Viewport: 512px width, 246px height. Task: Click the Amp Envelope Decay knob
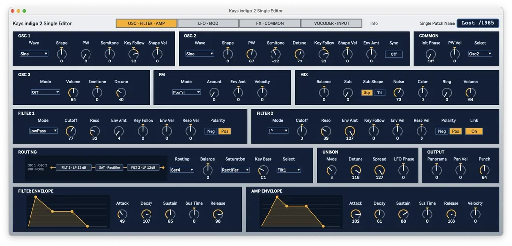coord(379,214)
